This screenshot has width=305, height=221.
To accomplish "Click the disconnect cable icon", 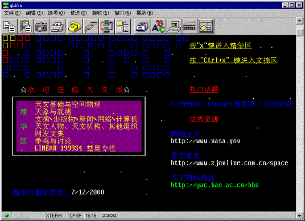I will pos(90,26).
